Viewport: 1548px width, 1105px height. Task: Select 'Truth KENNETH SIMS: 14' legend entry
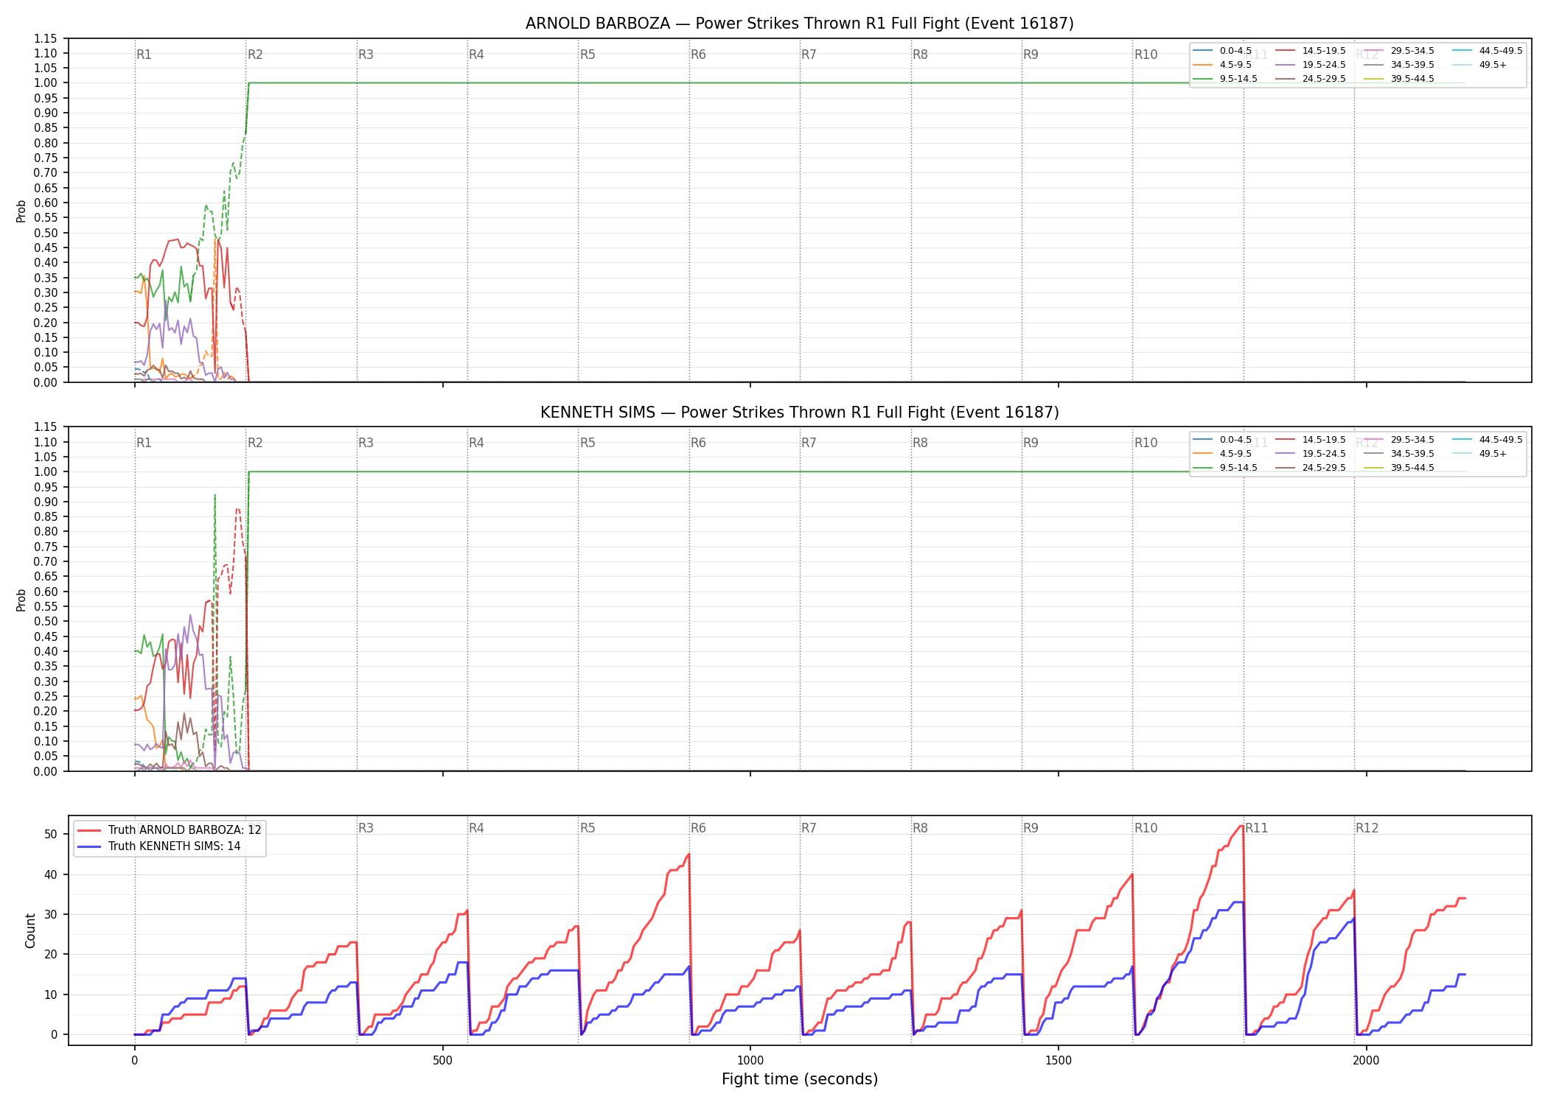point(174,846)
